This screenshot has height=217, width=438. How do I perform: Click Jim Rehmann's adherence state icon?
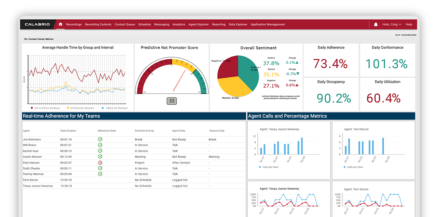[x=100, y=139]
